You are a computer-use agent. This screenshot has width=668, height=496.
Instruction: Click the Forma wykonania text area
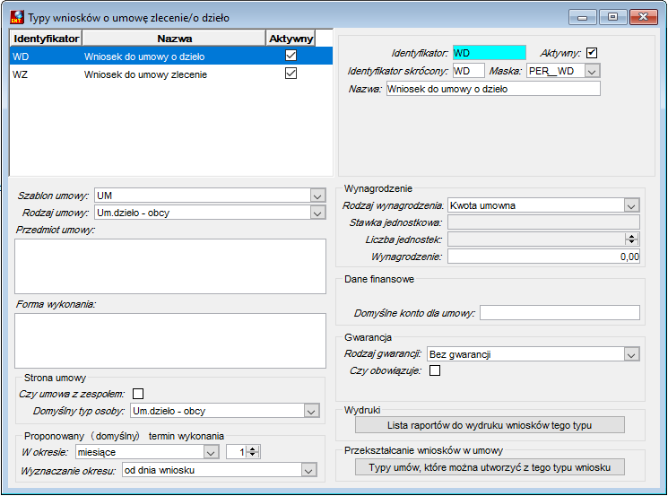170,341
